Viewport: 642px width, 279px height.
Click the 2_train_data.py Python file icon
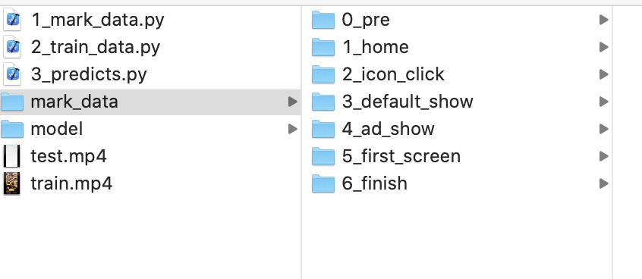tap(12, 47)
